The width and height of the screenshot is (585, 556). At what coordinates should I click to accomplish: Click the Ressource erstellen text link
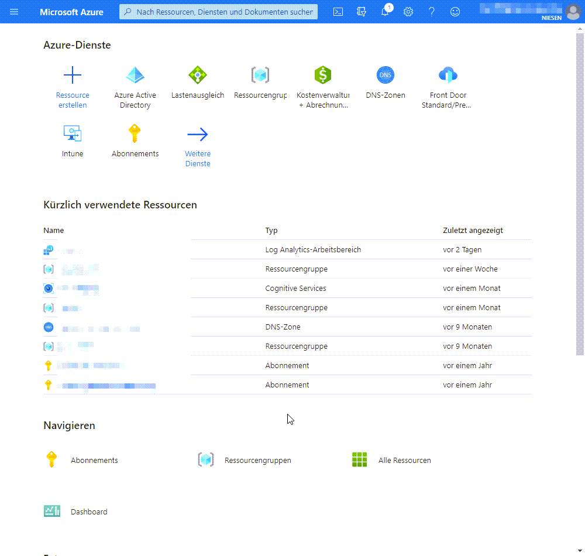73,100
